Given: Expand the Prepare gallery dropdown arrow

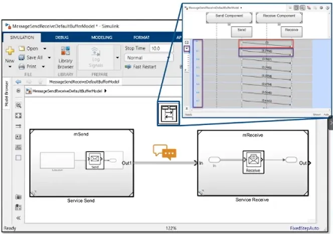Looking at the screenshot, I should tap(117, 57).
